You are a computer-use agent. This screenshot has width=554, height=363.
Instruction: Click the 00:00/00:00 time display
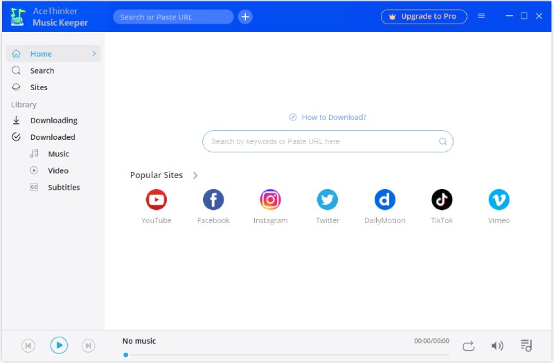pyautogui.click(x=431, y=341)
